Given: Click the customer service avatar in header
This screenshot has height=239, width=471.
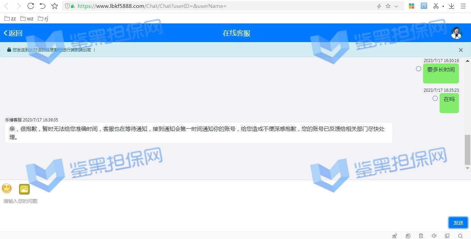Looking at the screenshot, I should coord(457,33).
